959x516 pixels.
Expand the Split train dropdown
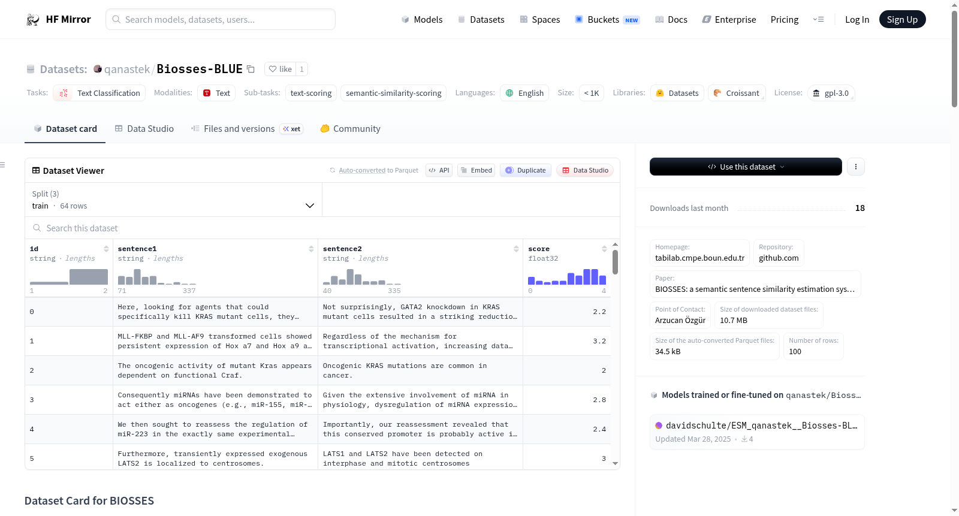[173, 200]
